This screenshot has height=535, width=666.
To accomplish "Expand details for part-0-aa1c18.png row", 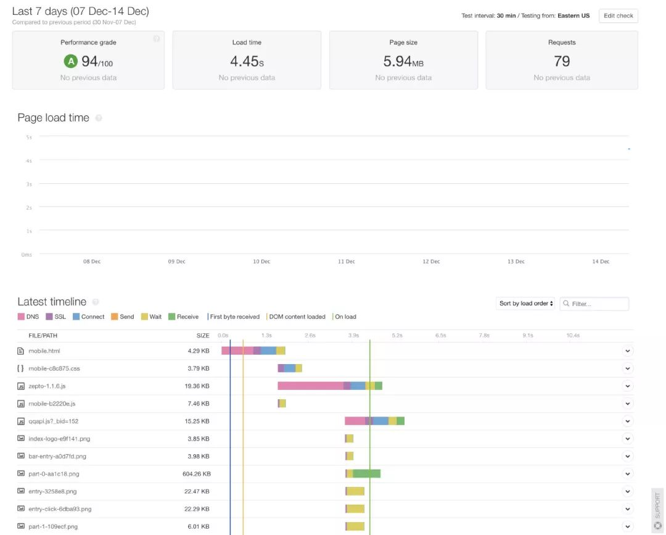I will click(627, 474).
